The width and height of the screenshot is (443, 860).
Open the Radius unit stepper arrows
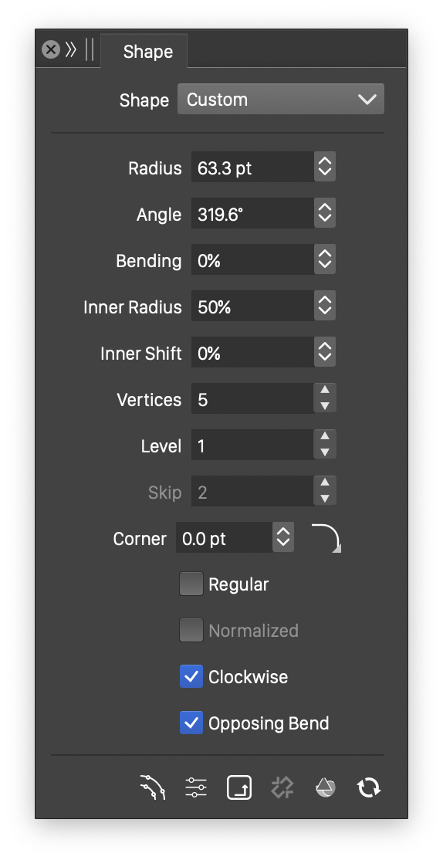325,168
